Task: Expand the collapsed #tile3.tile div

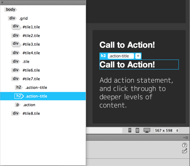Action: pyautogui.click(x=16, y=44)
